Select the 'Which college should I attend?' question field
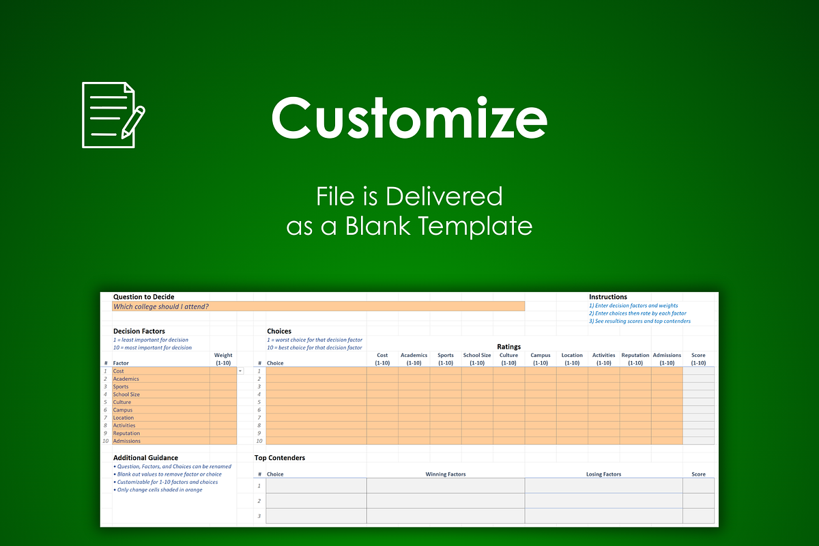Viewport: 819px width, 546px height. coord(319,306)
